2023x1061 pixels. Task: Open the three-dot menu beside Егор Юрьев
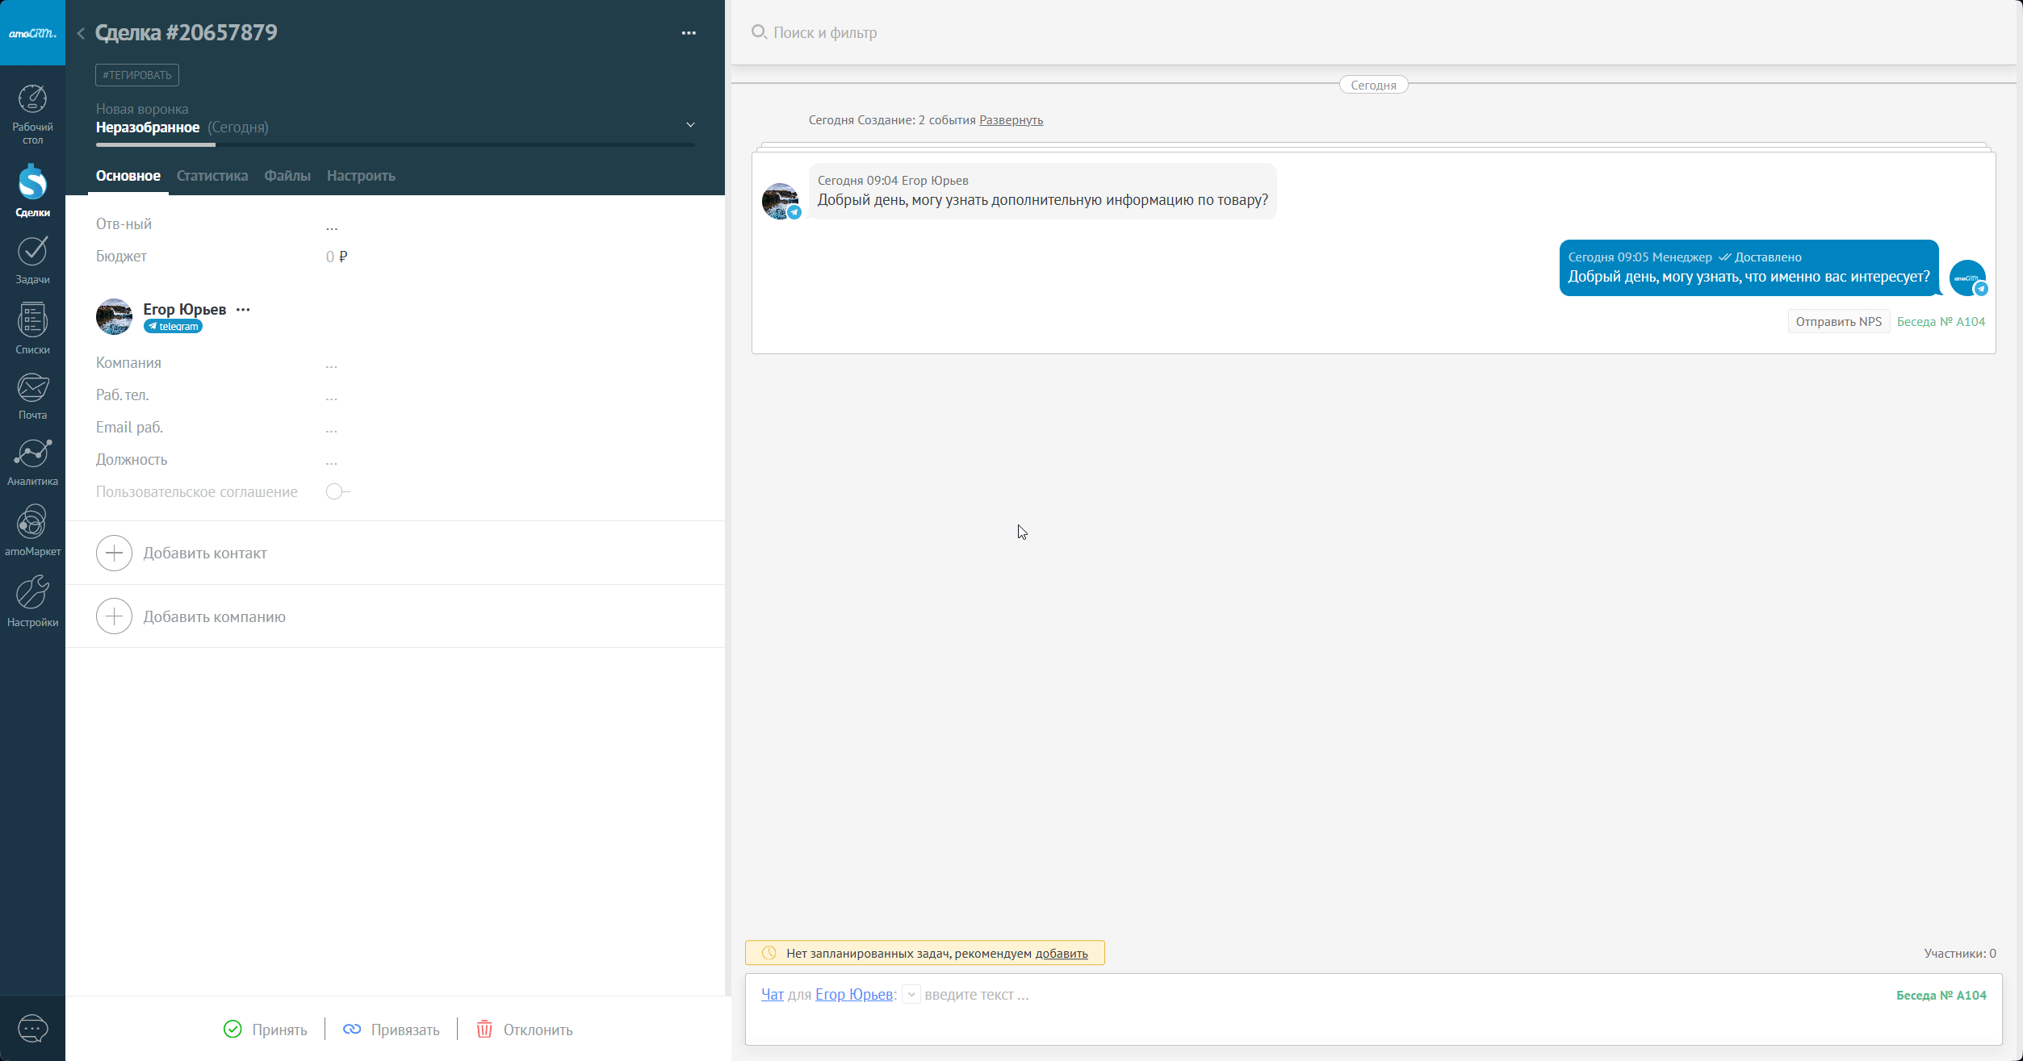[x=243, y=310]
